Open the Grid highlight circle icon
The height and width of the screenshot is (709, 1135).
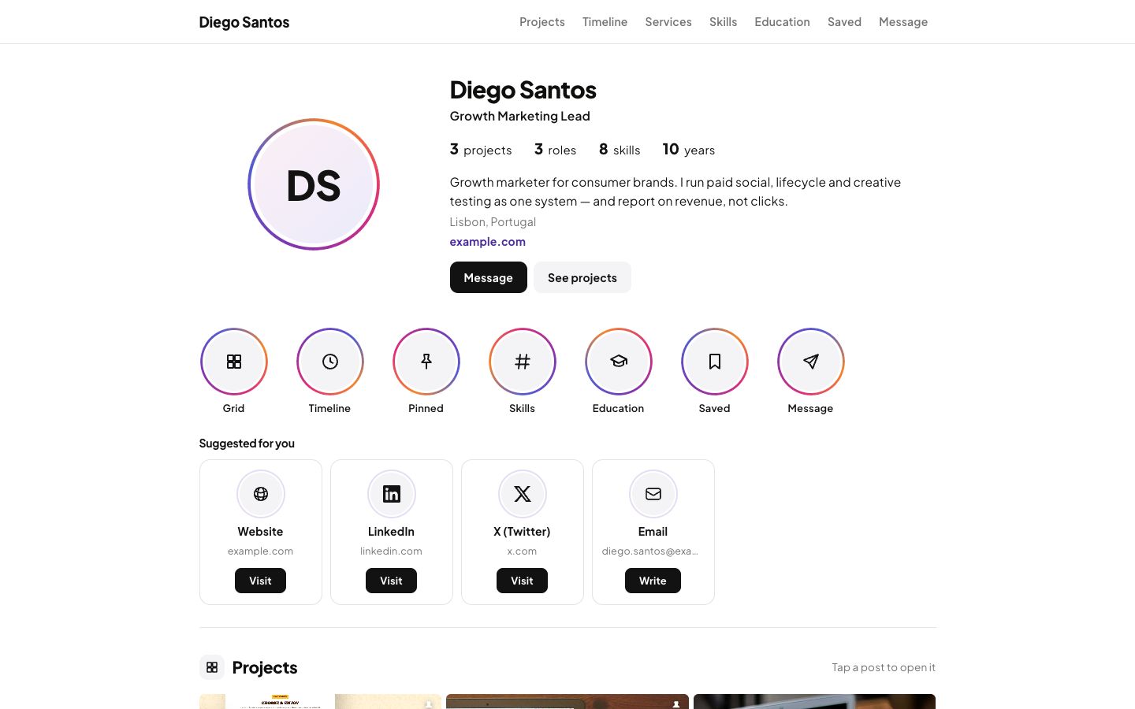pos(234,362)
